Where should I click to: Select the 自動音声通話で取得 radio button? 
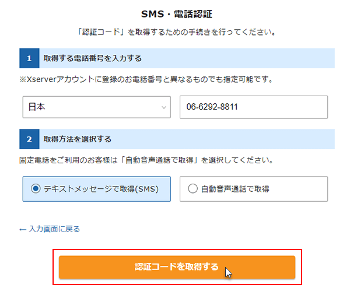(193, 188)
